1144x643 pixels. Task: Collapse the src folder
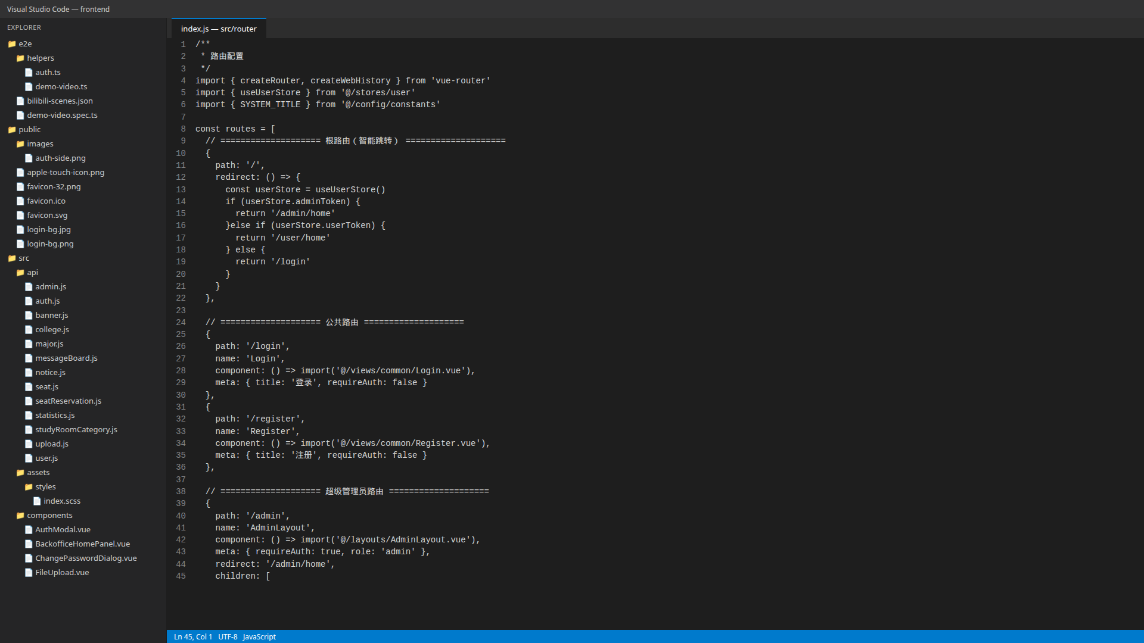(83, 258)
